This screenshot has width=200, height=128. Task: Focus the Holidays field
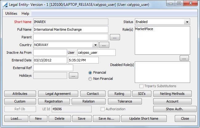[50, 76]
